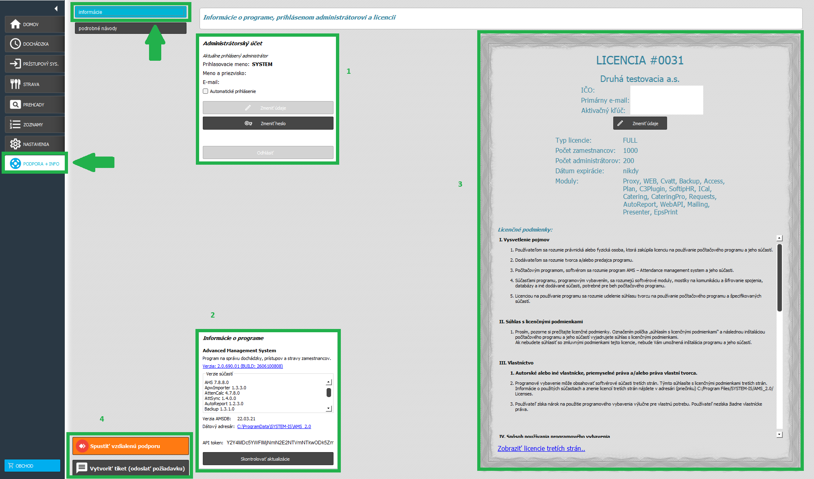814x479 pixels.
Task: Open the NASTAVENIA settings gear
Action: [x=35, y=144]
